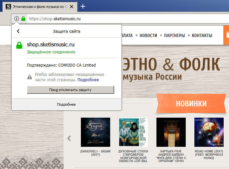Click the НОВИНКИ orange banner

point(191,103)
